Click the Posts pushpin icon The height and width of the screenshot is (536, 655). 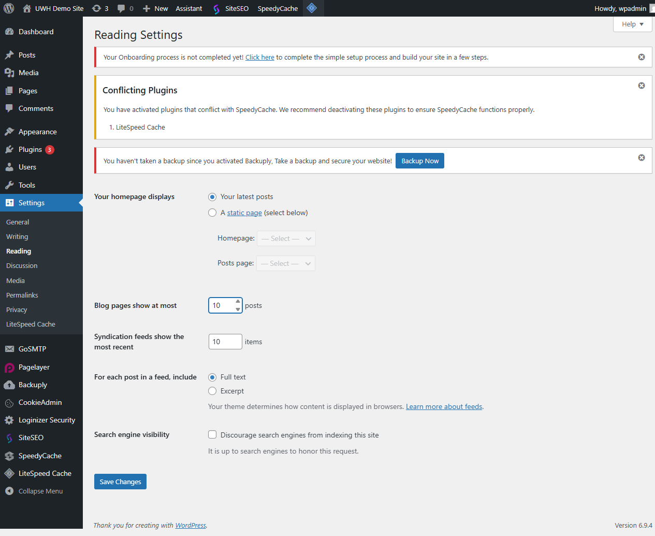click(9, 55)
